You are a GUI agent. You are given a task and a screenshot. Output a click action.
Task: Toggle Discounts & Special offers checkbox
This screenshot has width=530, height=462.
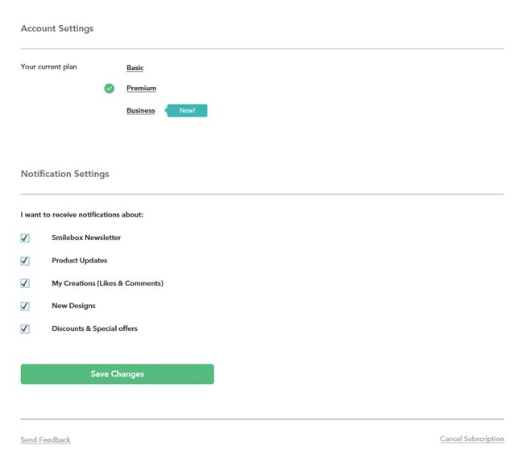[x=25, y=328]
